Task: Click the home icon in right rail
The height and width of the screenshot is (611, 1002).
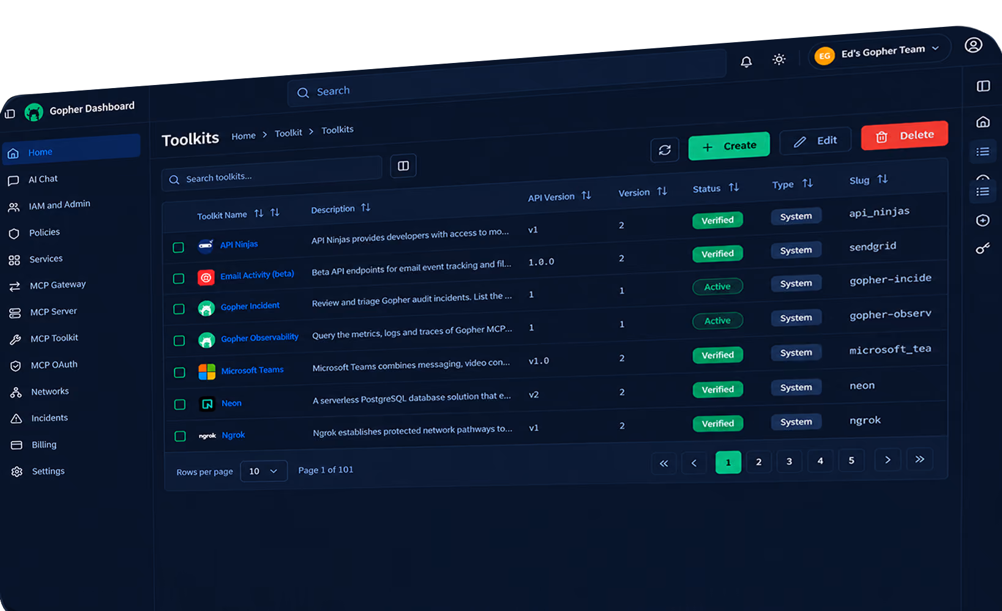Action: tap(983, 122)
